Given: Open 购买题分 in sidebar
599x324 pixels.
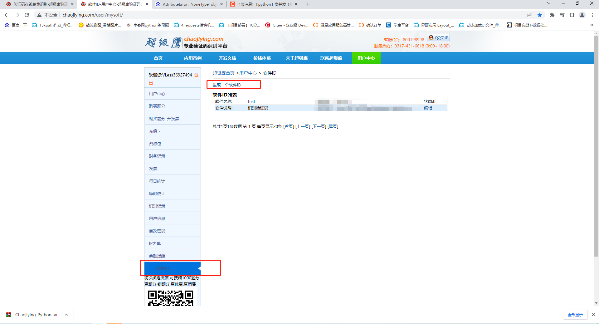Looking at the screenshot, I should (173, 106).
